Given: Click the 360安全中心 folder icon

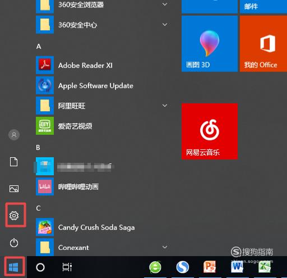Looking at the screenshot, I should [45, 25].
